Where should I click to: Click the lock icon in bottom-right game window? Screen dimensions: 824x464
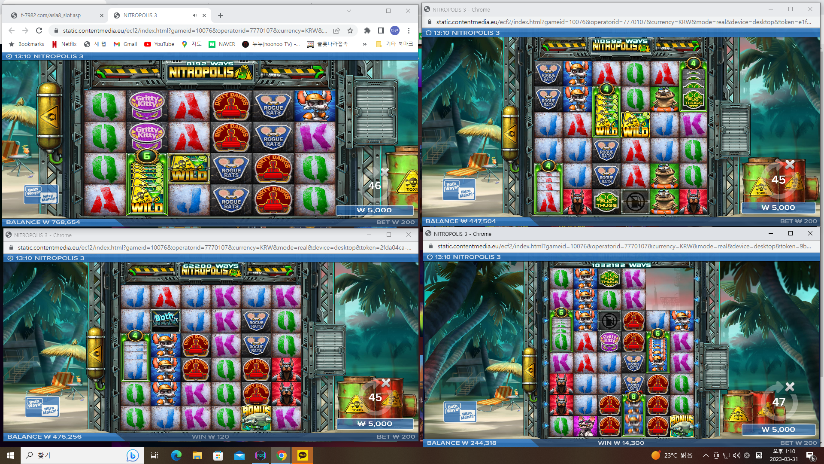430,246
